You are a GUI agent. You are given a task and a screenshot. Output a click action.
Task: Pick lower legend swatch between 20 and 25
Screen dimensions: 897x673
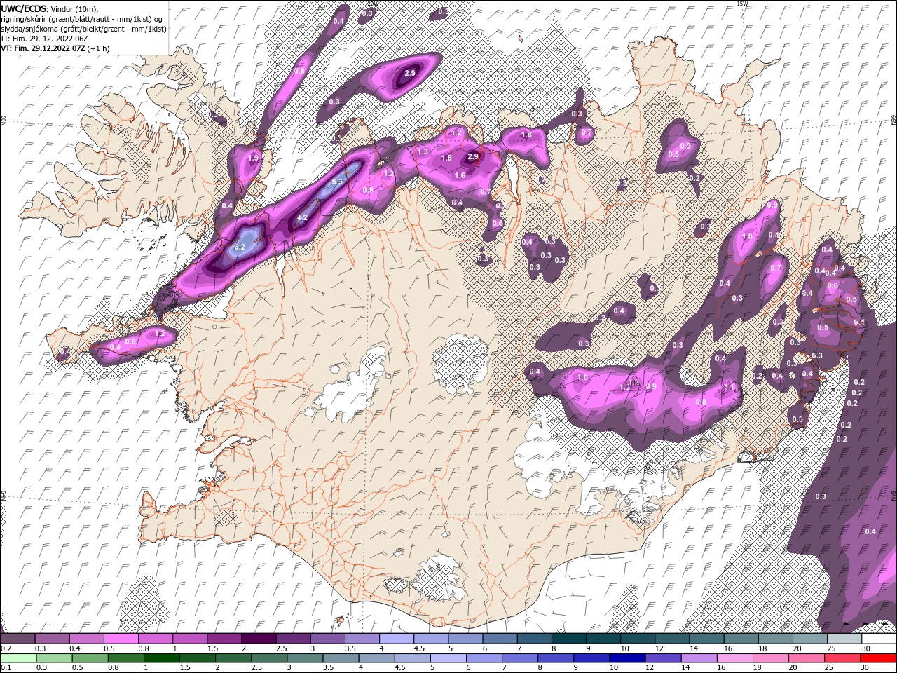click(x=807, y=658)
